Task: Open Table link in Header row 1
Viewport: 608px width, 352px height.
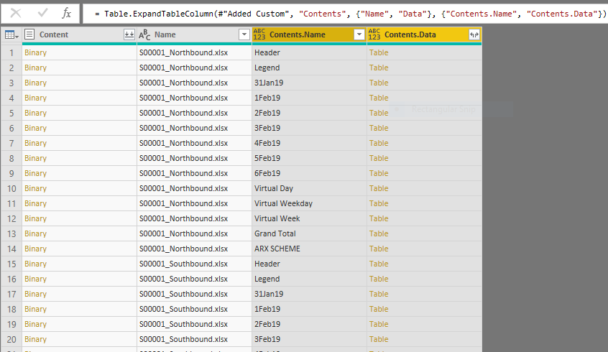Action: click(379, 52)
